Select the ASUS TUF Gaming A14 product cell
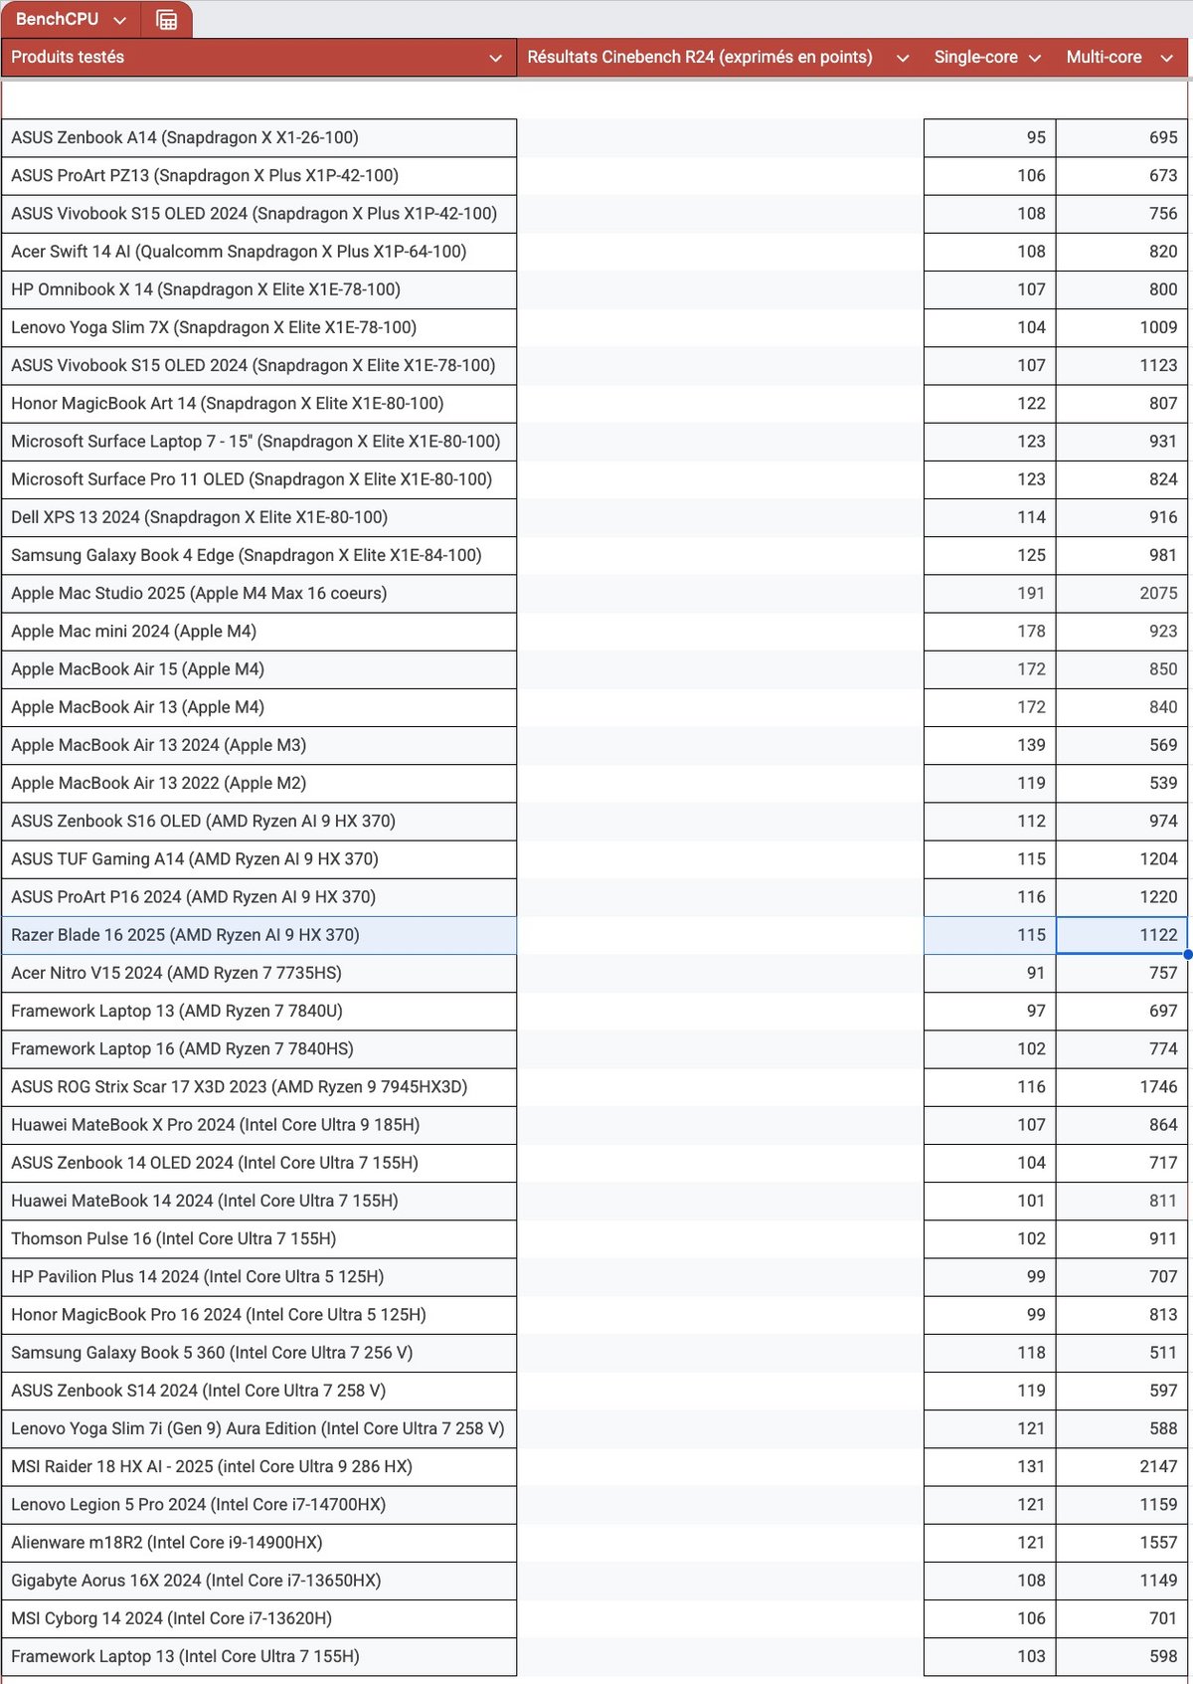This screenshot has width=1193, height=1684. 258,859
